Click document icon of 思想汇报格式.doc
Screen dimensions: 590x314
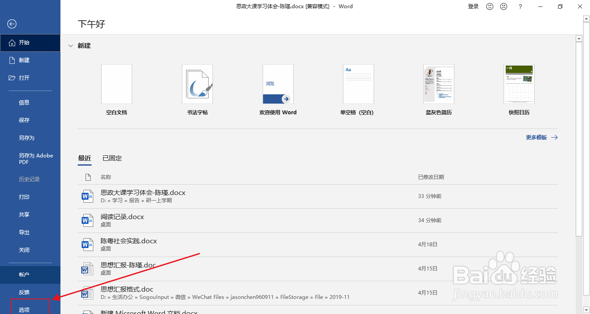[x=88, y=293]
